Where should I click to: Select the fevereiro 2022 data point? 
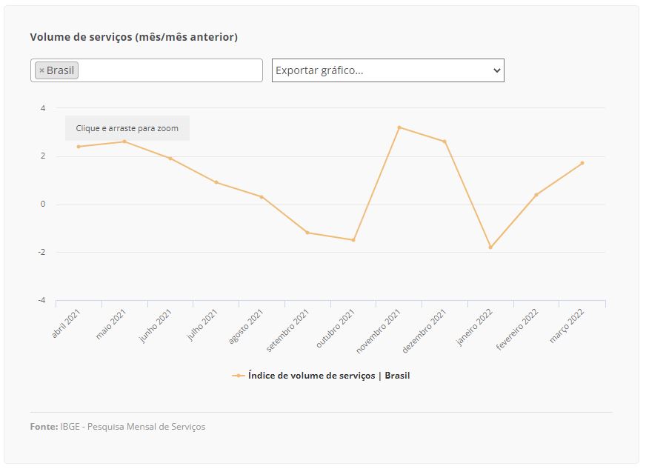point(536,195)
